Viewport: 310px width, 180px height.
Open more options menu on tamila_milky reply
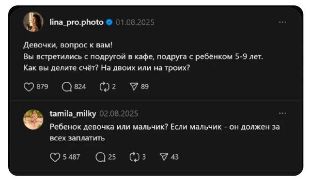pyautogui.click(x=282, y=113)
